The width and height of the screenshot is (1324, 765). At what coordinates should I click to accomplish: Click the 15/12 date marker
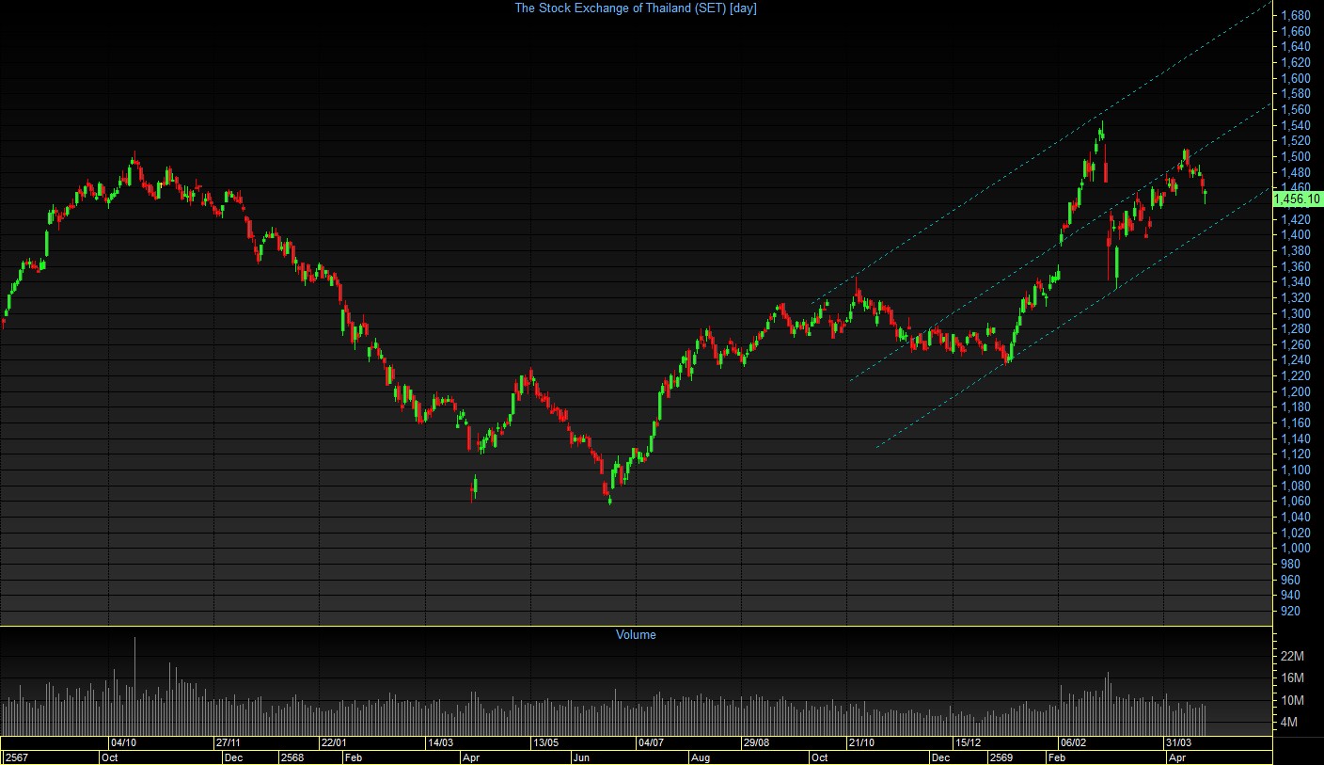coord(968,742)
